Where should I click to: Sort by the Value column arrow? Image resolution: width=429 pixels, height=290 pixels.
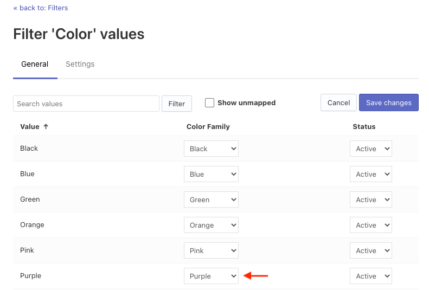pos(46,127)
